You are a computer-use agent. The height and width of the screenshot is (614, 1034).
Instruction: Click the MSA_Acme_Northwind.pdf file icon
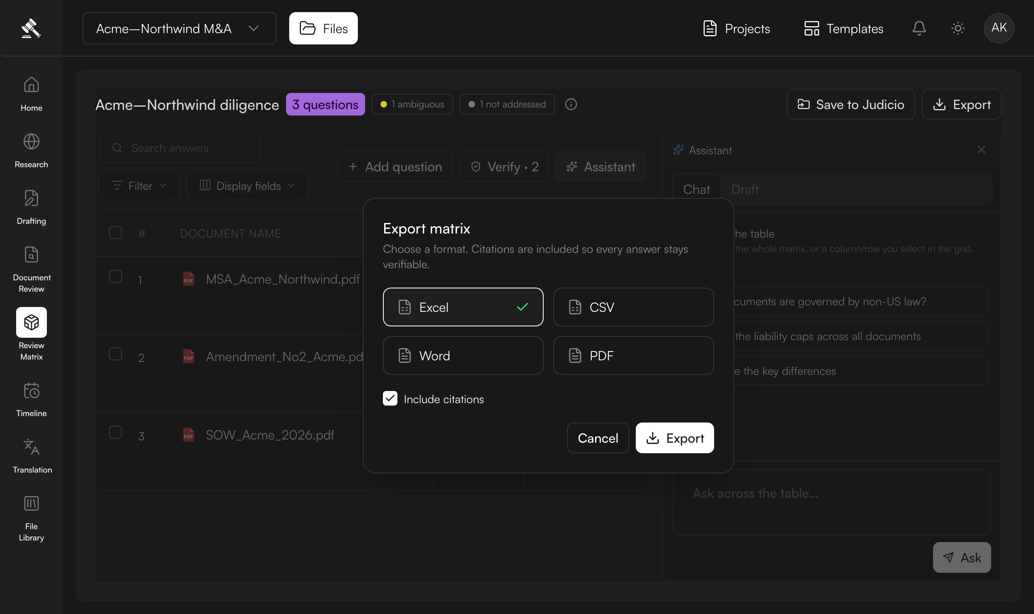coord(189,279)
